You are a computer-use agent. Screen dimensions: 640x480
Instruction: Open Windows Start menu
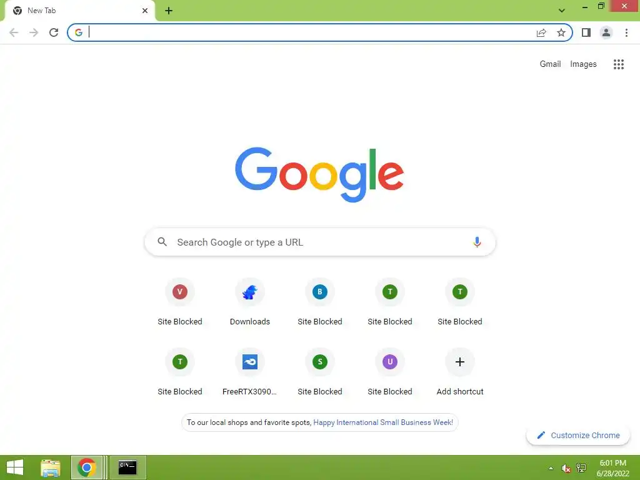15,467
